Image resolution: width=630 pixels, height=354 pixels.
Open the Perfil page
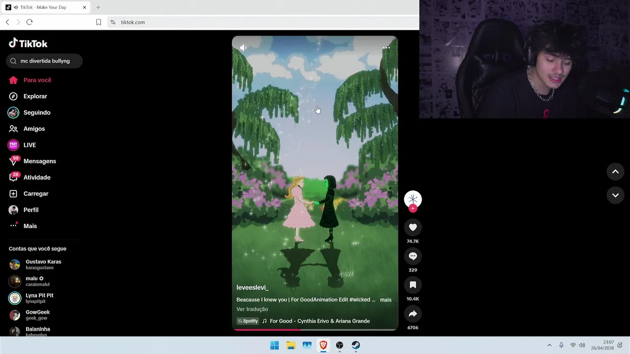coord(31,210)
